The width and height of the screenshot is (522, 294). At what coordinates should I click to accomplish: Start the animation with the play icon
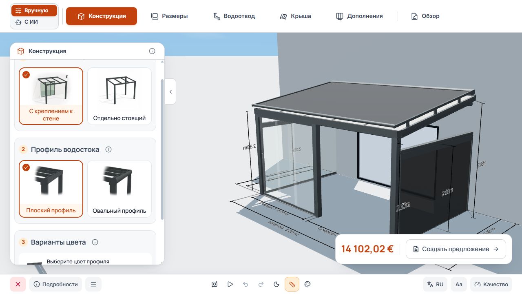230,284
